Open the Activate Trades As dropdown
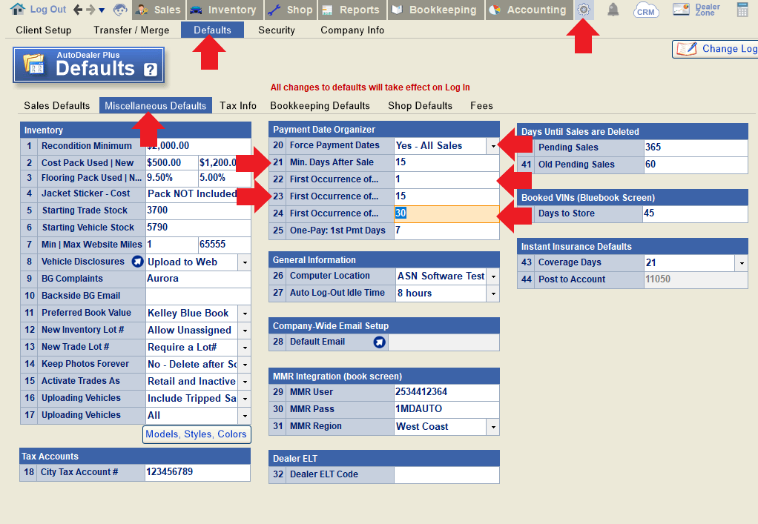Screen dimensions: 758x524 (245, 382)
